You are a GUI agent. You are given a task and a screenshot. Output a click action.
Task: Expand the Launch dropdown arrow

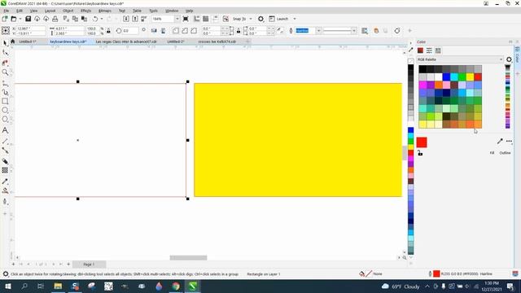point(295,19)
